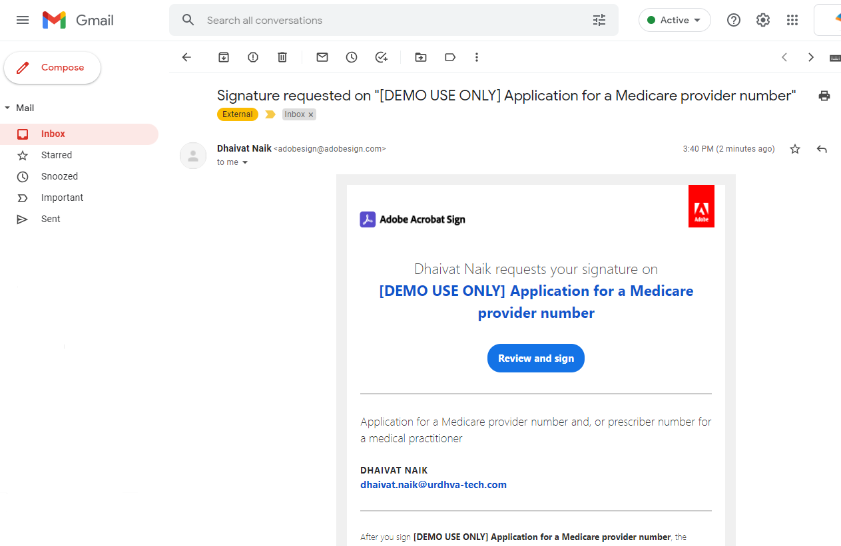The image size is (841, 546).
Task: Open the Active status dropdown
Action: point(675,20)
